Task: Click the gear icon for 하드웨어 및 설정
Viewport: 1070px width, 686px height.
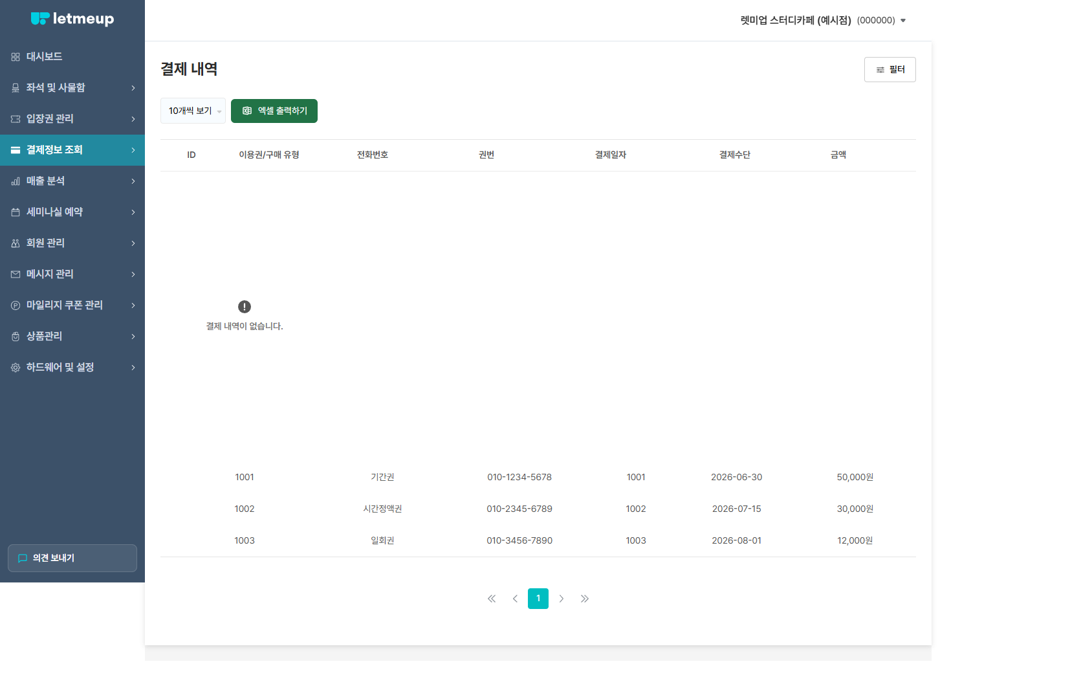Action: pyautogui.click(x=16, y=368)
